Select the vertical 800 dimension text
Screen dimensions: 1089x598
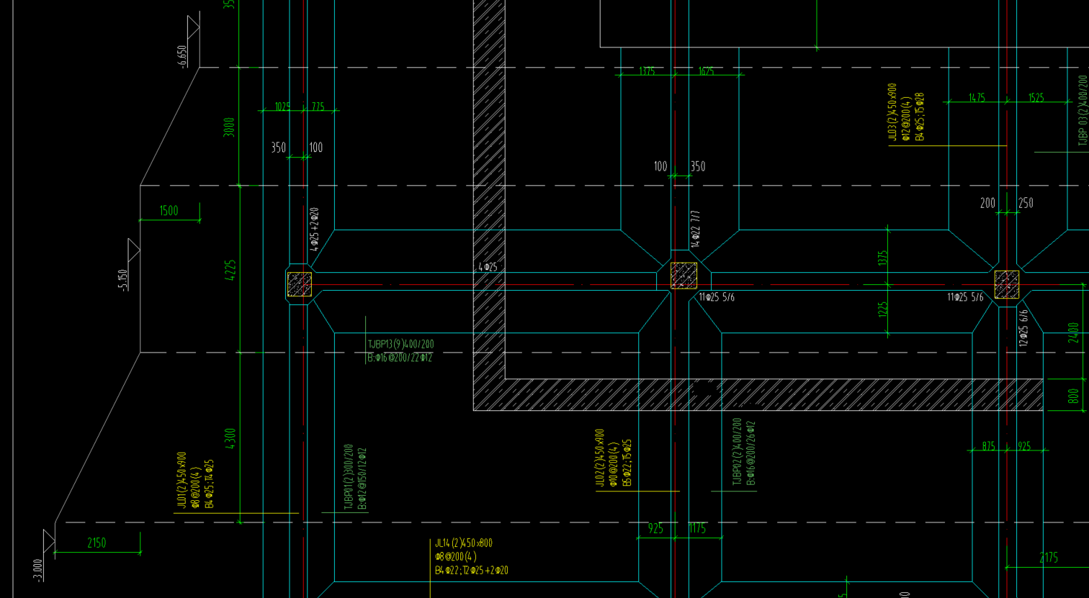(x=1073, y=396)
